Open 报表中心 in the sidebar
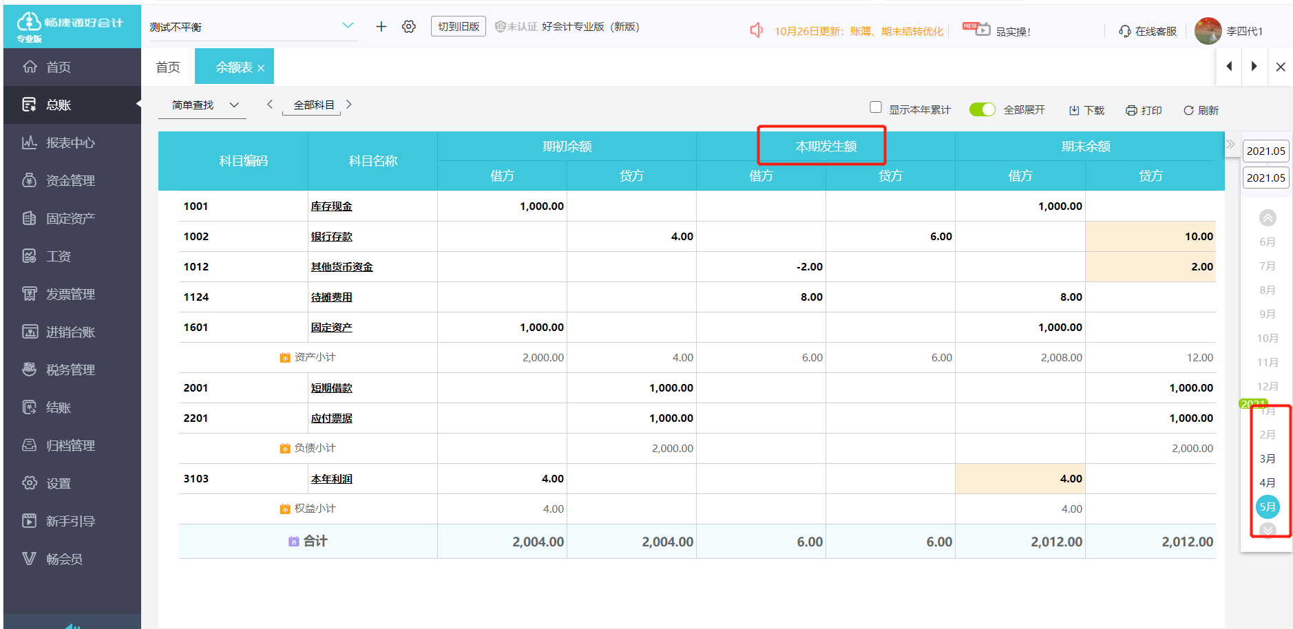 point(70,142)
